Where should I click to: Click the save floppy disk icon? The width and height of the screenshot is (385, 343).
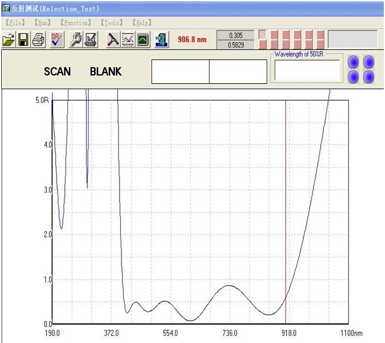23,40
